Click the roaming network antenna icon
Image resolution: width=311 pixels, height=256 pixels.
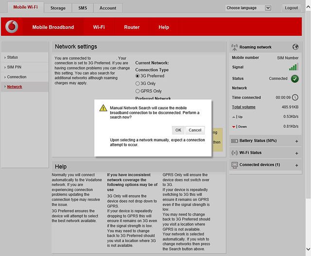pyautogui.click(x=234, y=47)
